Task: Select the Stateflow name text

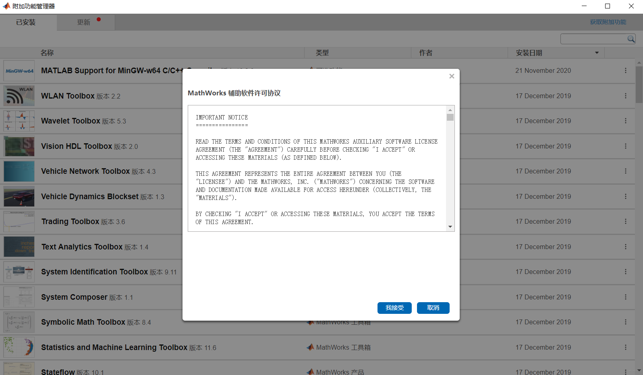Action: 58,372
